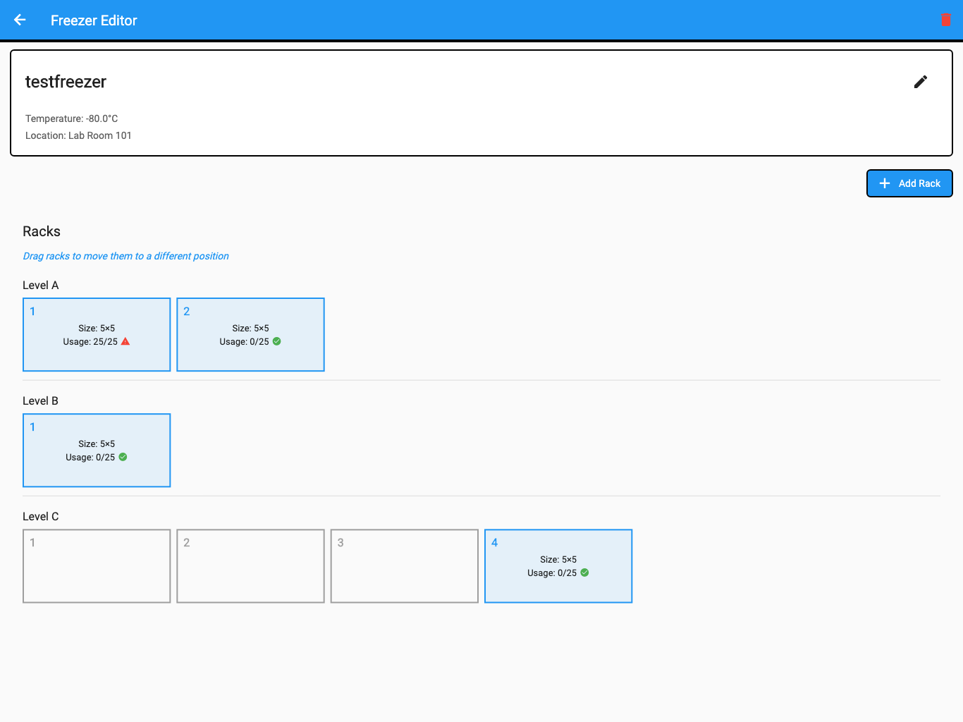Select the empty slot 1 in Level C
Viewport: 963px width, 722px height.
tap(97, 566)
